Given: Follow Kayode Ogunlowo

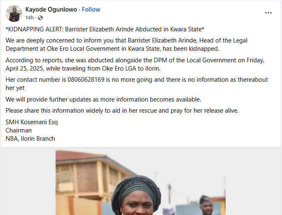Looking at the screenshot, I should tap(91, 9).
